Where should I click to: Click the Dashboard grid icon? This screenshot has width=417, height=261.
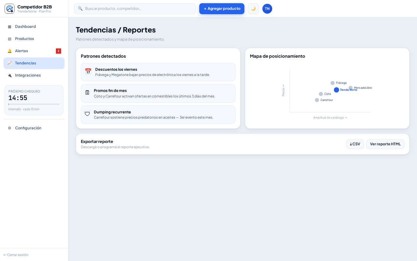pyautogui.click(x=9, y=27)
